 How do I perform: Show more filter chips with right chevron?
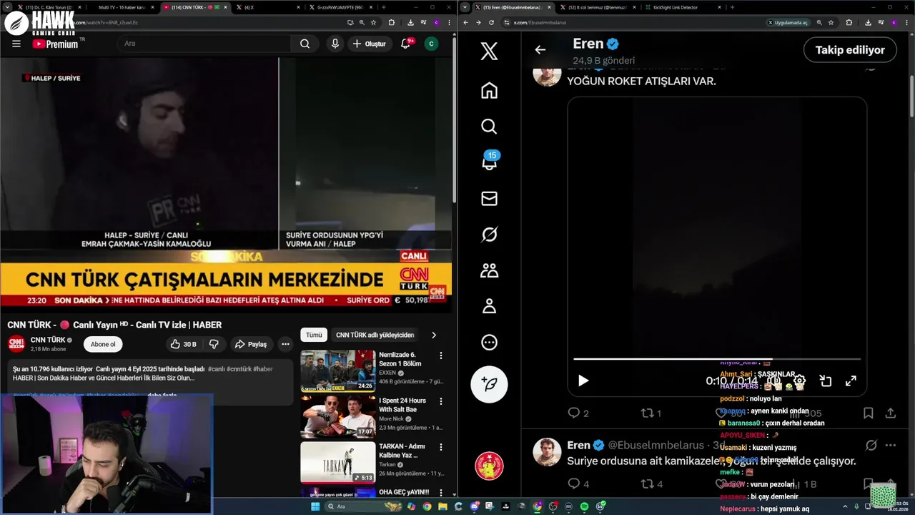pos(433,335)
